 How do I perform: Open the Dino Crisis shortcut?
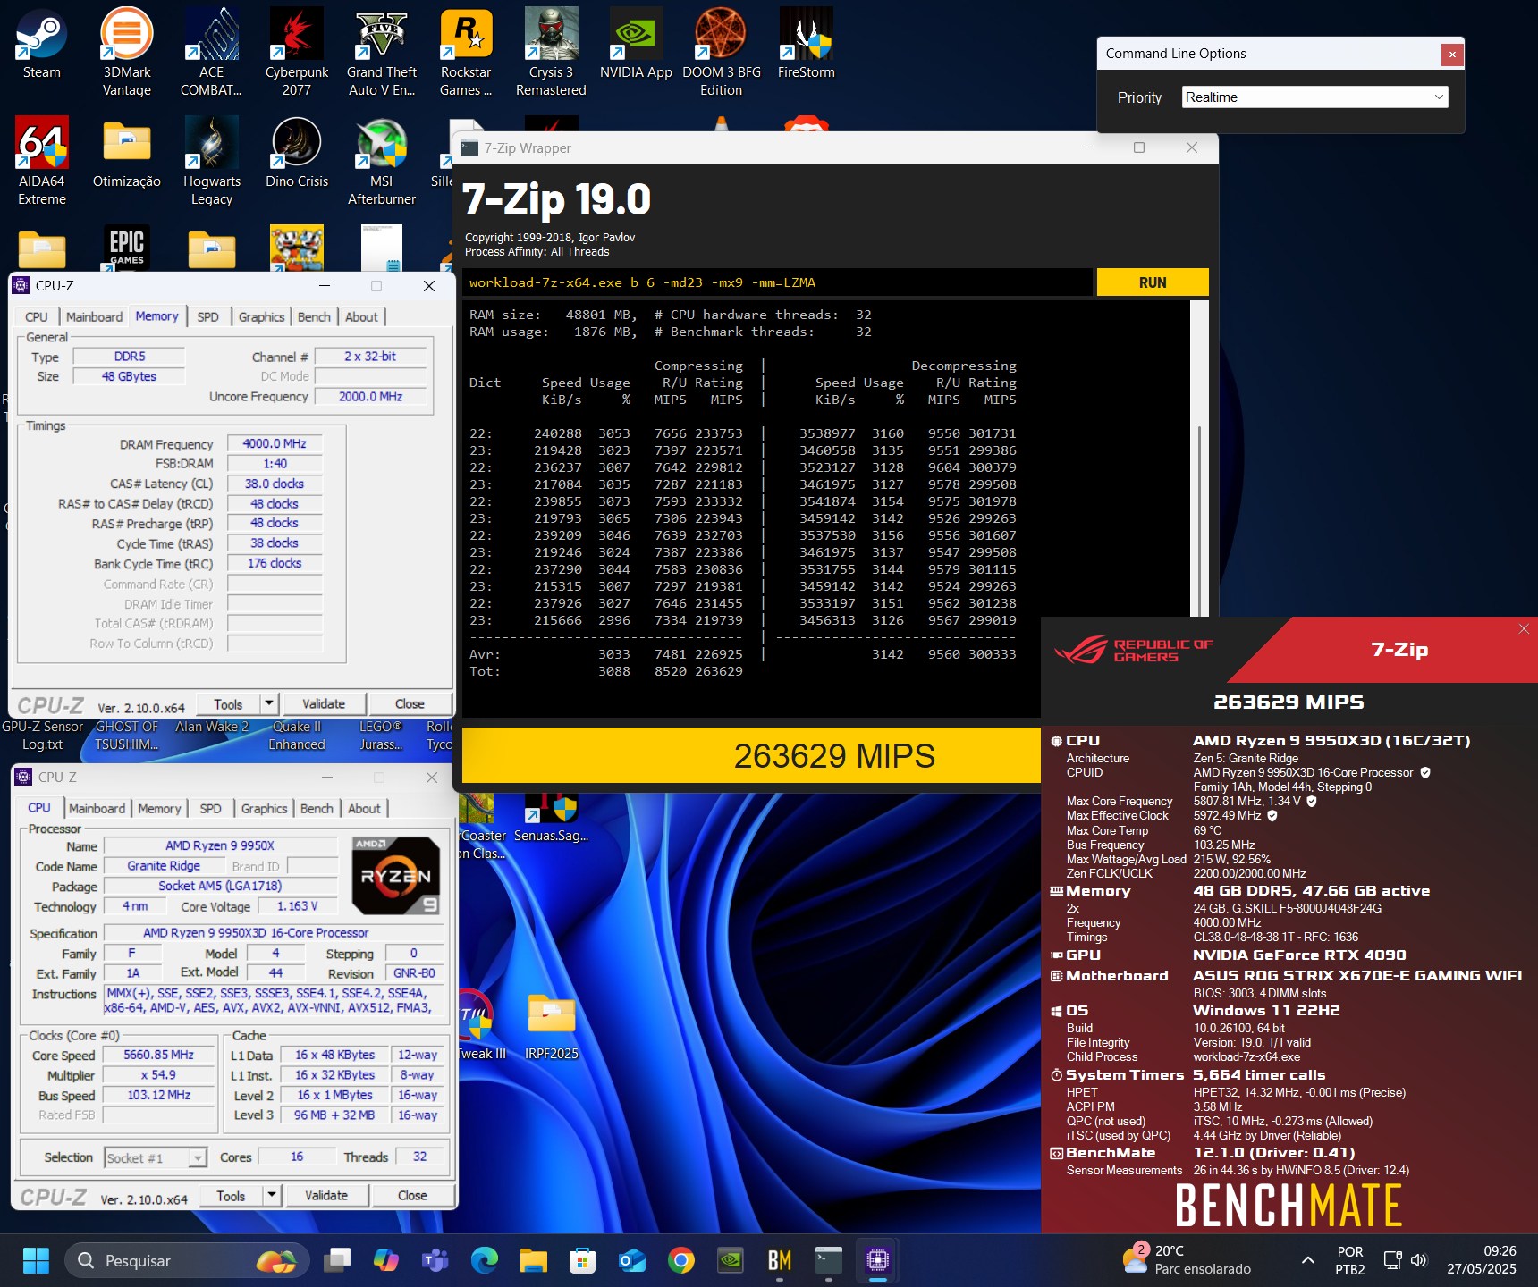point(296,152)
